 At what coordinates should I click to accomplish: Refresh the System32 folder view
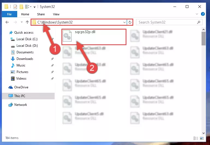[130, 22]
